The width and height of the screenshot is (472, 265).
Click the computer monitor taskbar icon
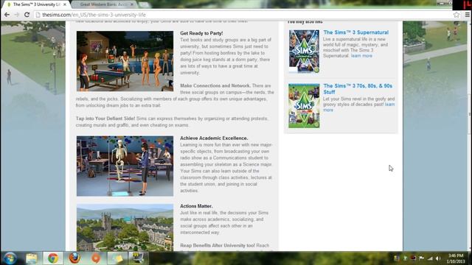[x=138, y=258]
